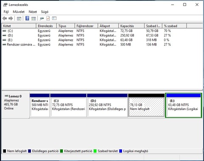Click the connect/refresh disk toolbar icon

point(42,18)
